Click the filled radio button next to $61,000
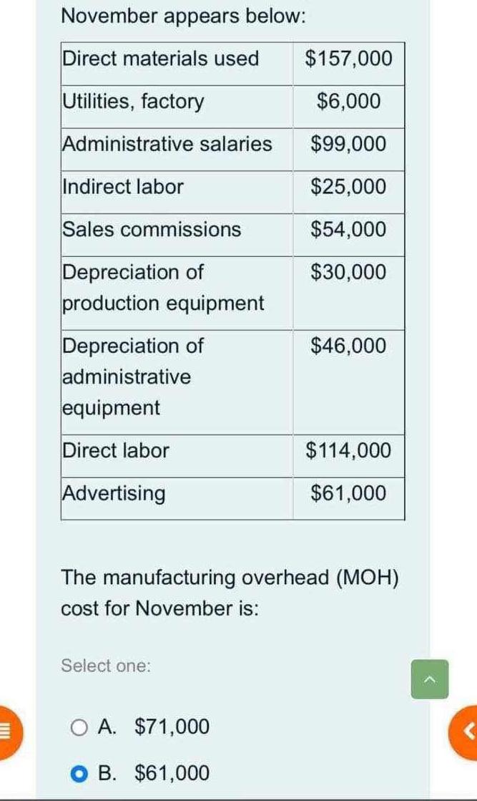 (78, 773)
